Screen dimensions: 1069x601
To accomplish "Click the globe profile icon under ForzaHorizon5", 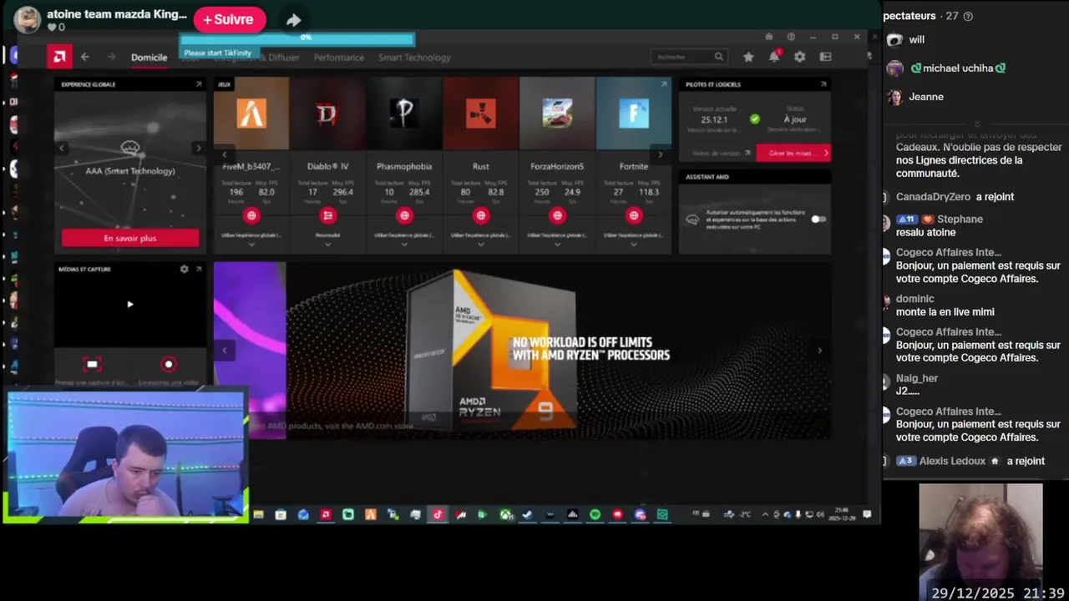I will [557, 215].
